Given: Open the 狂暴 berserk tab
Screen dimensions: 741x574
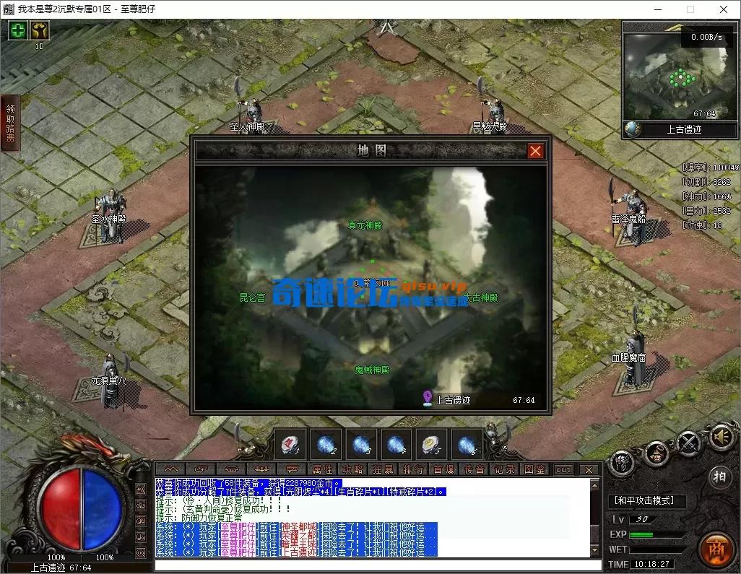Looking at the screenshot, I should [x=383, y=469].
